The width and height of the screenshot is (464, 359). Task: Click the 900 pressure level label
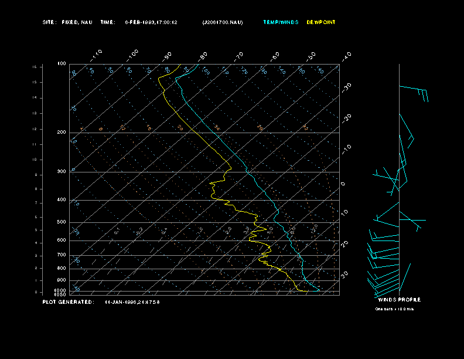(62, 280)
